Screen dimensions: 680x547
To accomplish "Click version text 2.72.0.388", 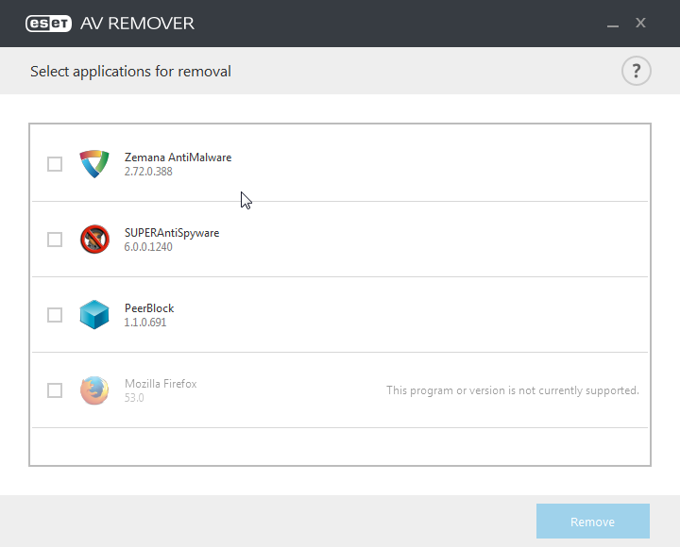I will click(148, 172).
